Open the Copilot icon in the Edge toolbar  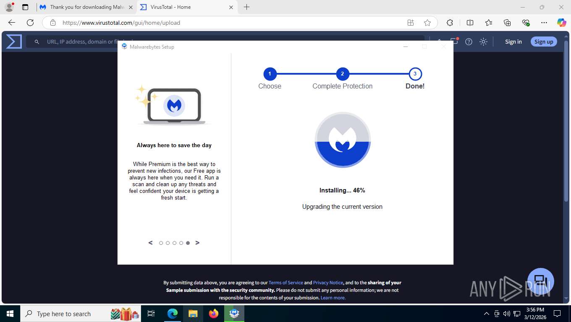click(561, 23)
